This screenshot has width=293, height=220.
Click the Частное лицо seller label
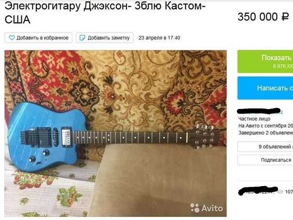pyautogui.click(x=254, y=119)
